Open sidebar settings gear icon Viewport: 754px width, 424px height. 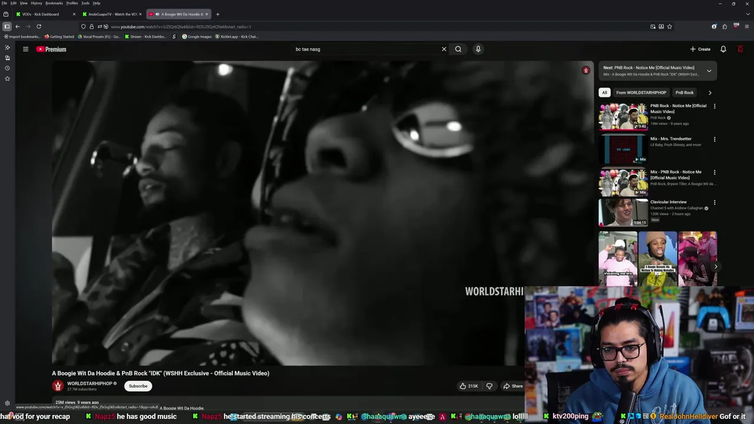(x=7, y=403)
